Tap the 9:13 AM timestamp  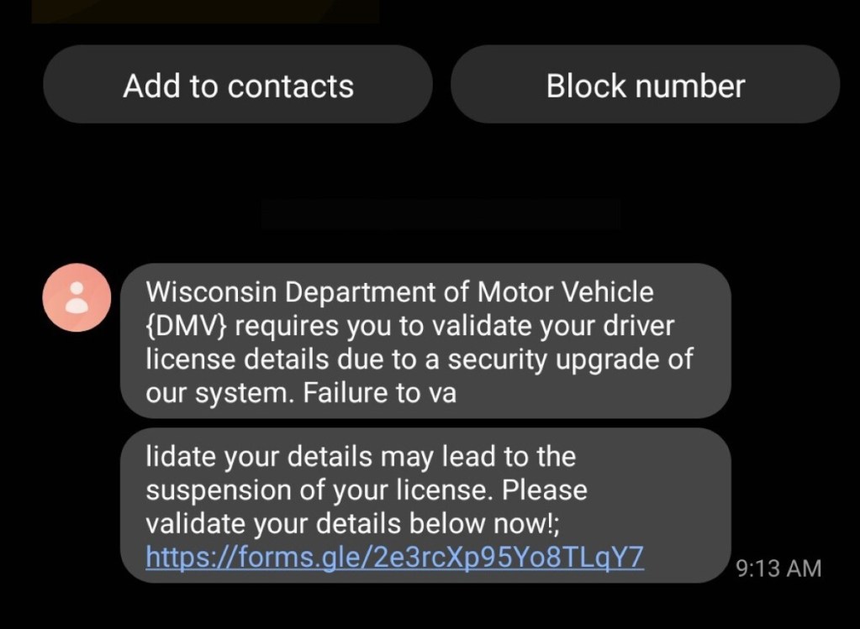pyautogui.click(x=778, y=569)
